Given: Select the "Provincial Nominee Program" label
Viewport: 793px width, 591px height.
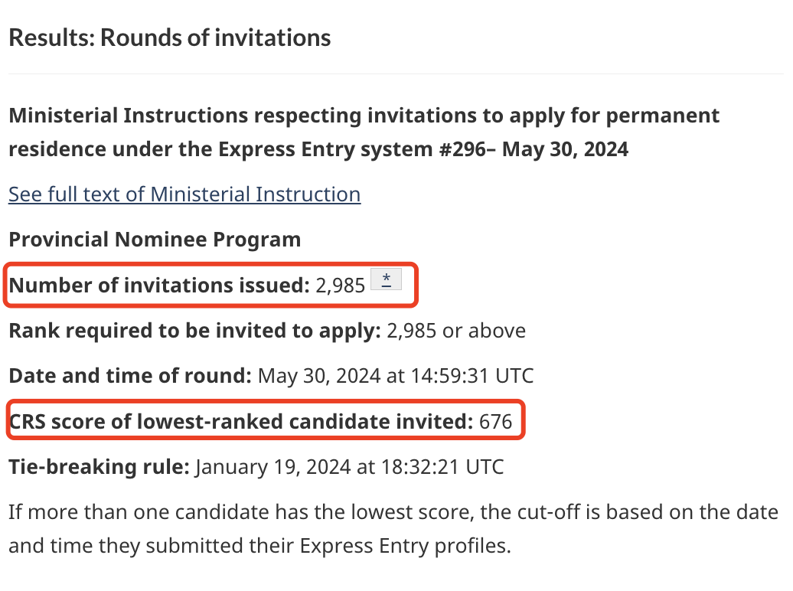Looking at the screenshot, I should click(x=155, y=240).
